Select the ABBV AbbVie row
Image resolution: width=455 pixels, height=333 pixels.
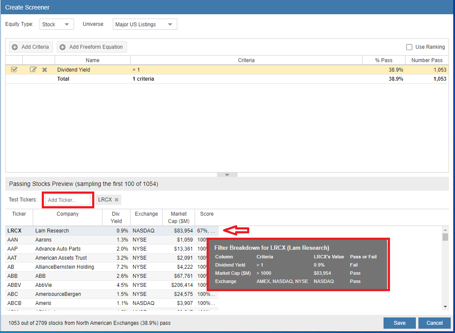(112, 285)
